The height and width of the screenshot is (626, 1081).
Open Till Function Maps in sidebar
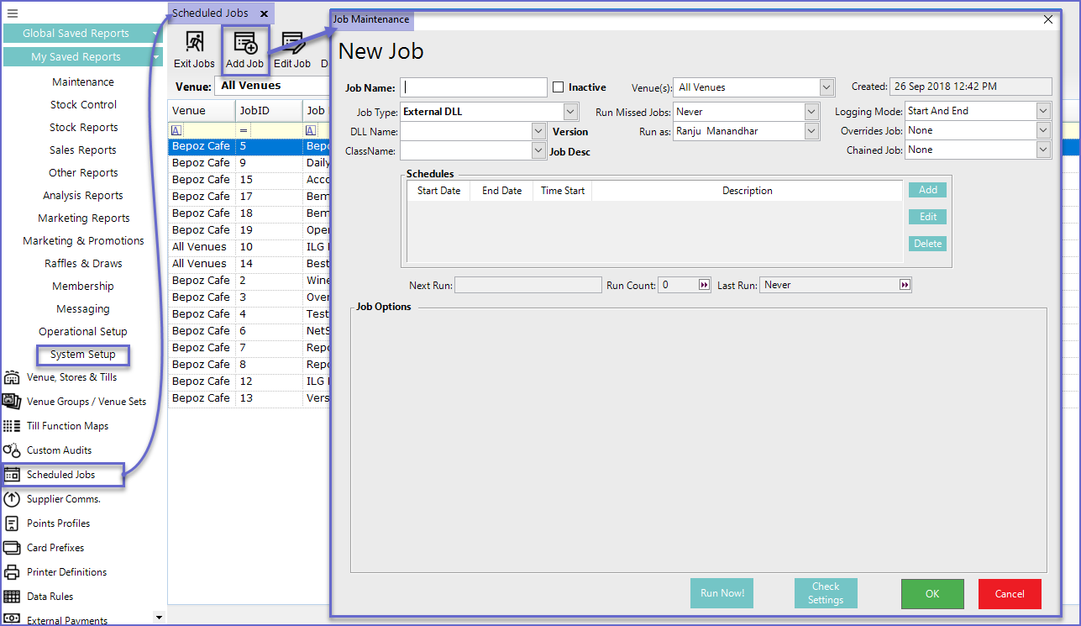(67, 426)
